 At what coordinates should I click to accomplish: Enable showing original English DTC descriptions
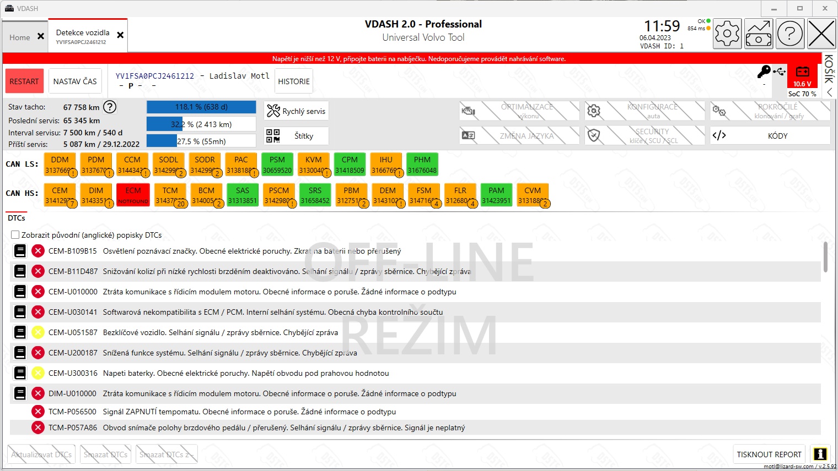[x=15, y=235]
